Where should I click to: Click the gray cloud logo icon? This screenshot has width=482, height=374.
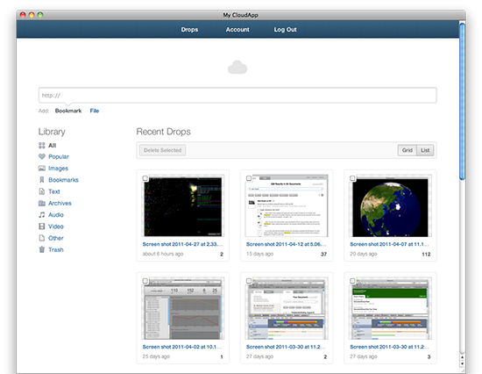[237, 67]
